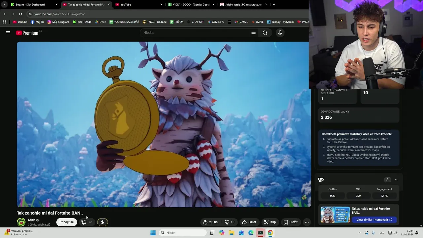This screenshot has width=423, height=238.
Task: Toggle the notification bell for Mith
Action: [84, 222]
